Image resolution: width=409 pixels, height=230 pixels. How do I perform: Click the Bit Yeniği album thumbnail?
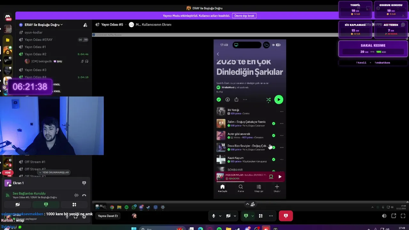tap(221, 111)
